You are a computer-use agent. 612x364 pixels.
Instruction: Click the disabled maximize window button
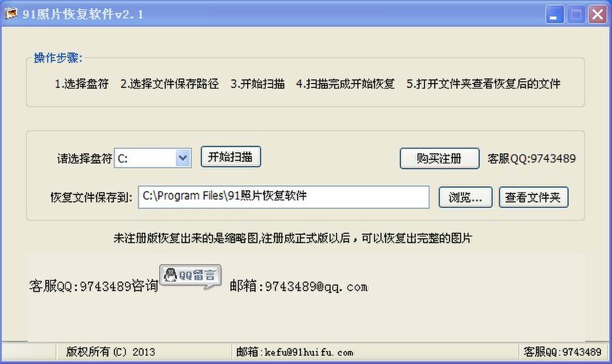[x=576, y=15]
